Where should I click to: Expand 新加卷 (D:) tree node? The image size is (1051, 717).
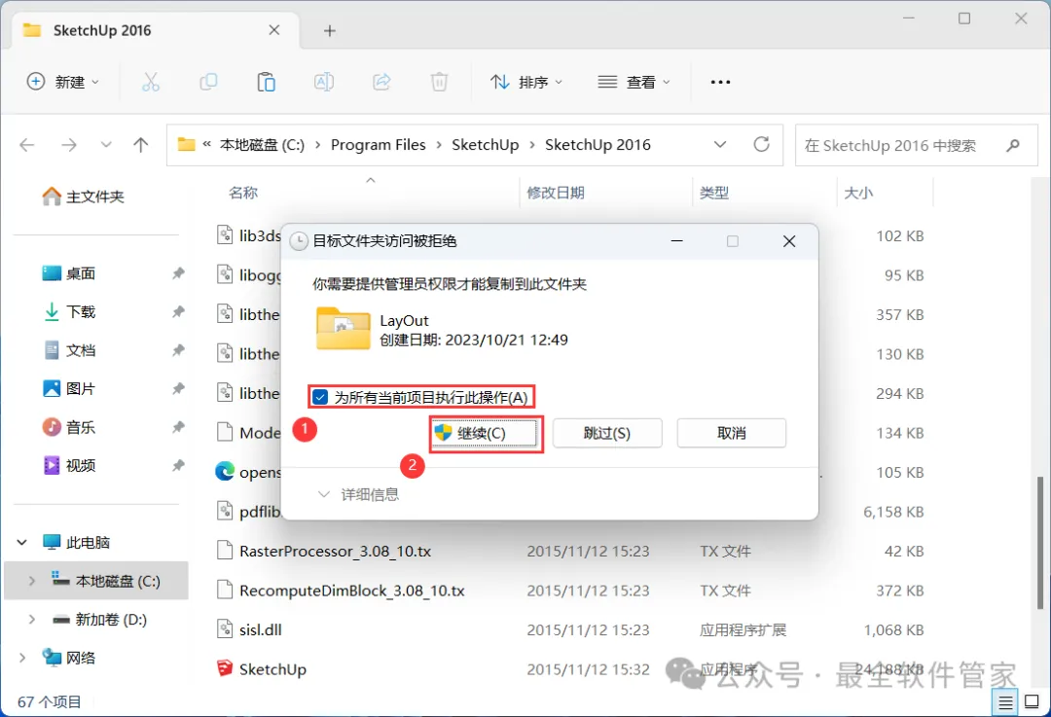pyautogui.click(x=31, y=619)
